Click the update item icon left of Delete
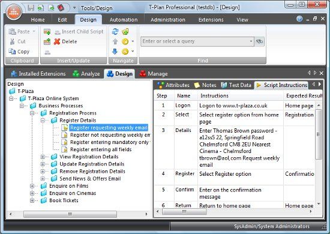 (47, 41)
